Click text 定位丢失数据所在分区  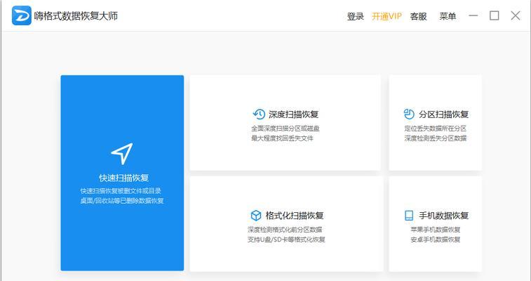(436, 129)
